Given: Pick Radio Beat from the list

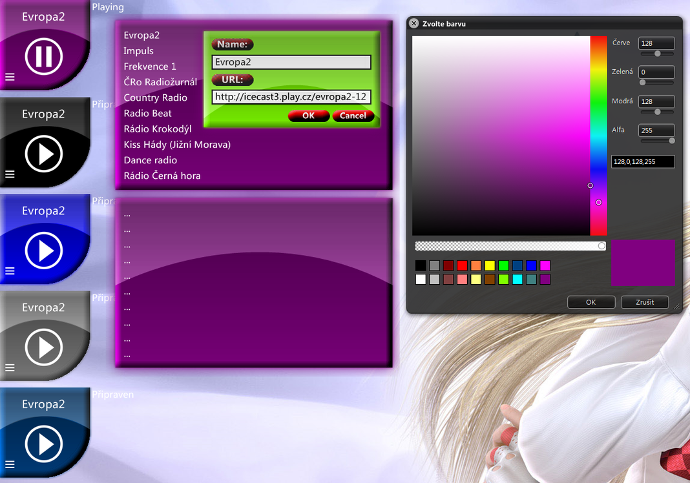Looking at the screenshot, I should click(x=147, y=113).
